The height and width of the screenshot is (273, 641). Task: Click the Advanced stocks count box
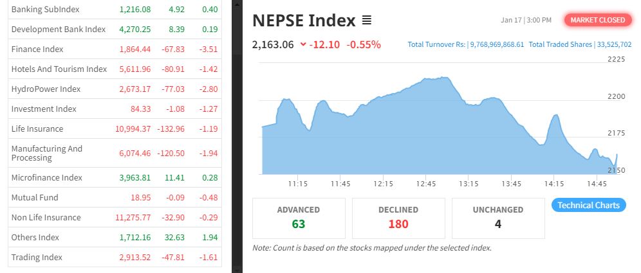click(298, 218)
